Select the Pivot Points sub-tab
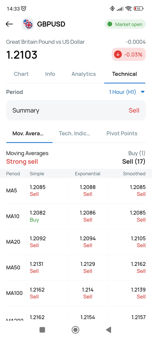Viewport: 152px width, 339px height. point(122,133)
